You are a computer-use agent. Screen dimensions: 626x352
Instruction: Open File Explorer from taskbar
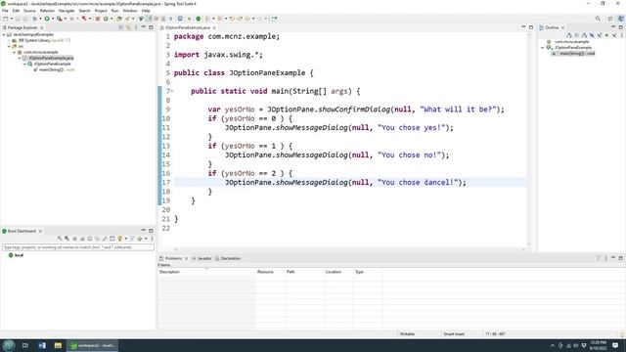point(58,345)
